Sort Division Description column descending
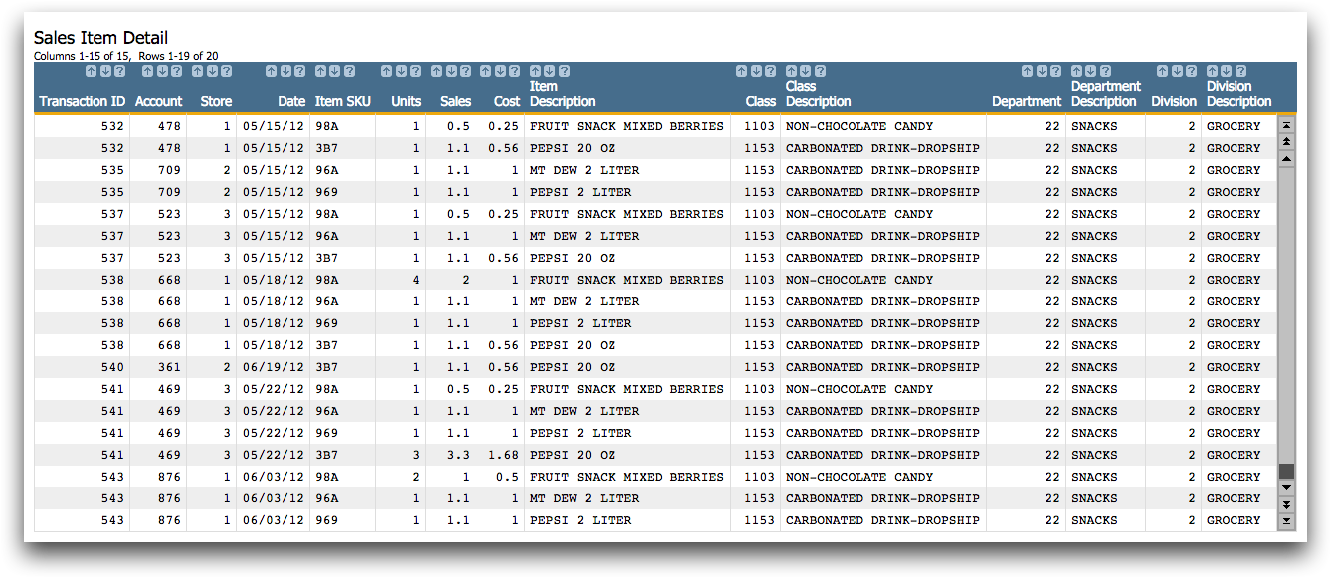Viewport: 1331px width, 578px height. [1227, 71]
